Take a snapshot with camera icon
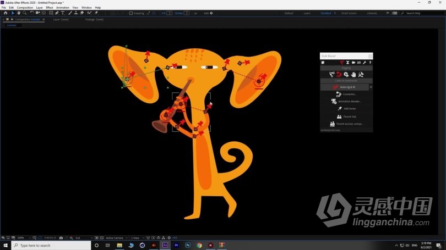This screenshot has width=446, height=250. pos(61,238)
